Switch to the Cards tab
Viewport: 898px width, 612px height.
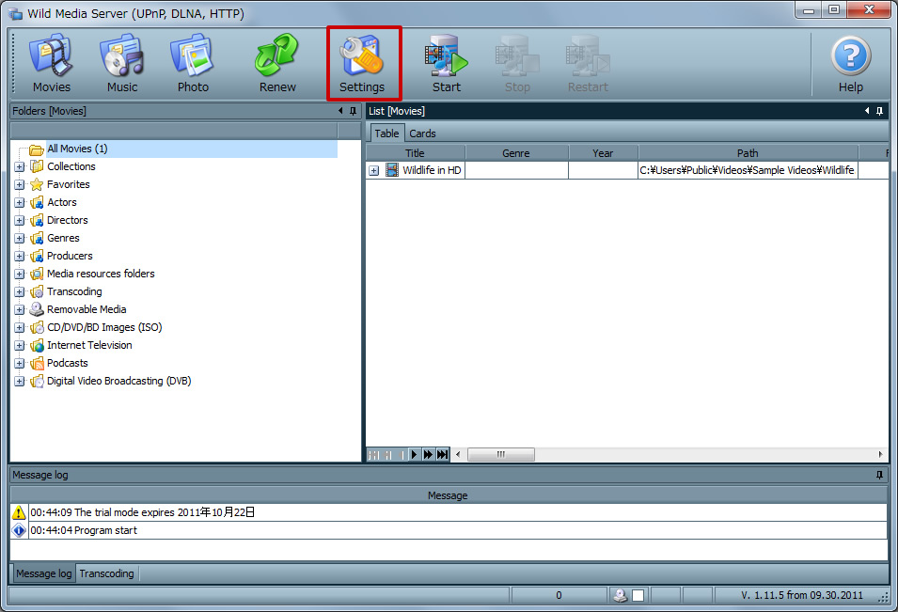tap(422, 133)
